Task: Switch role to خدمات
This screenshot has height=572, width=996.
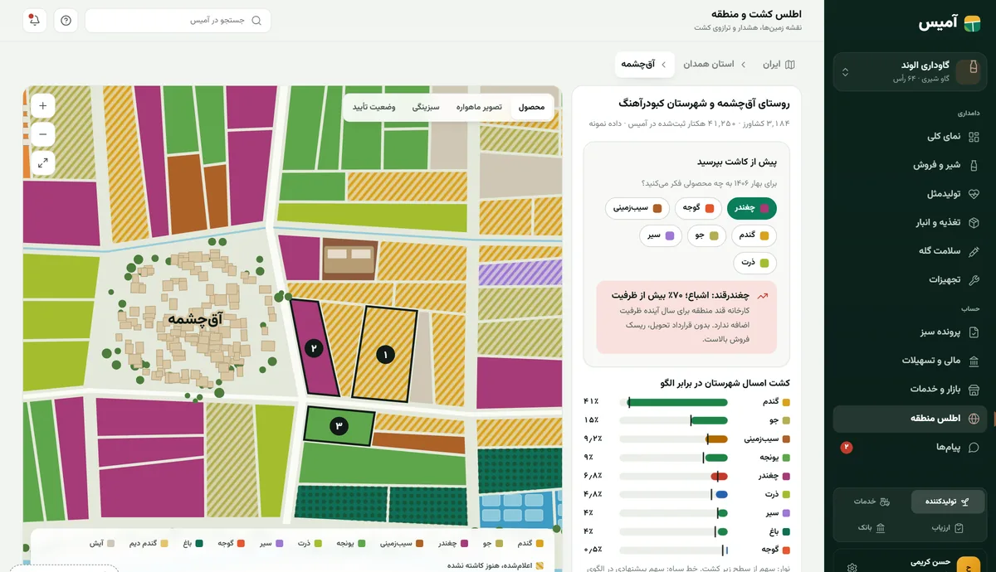Action: (x=872, y=502)
